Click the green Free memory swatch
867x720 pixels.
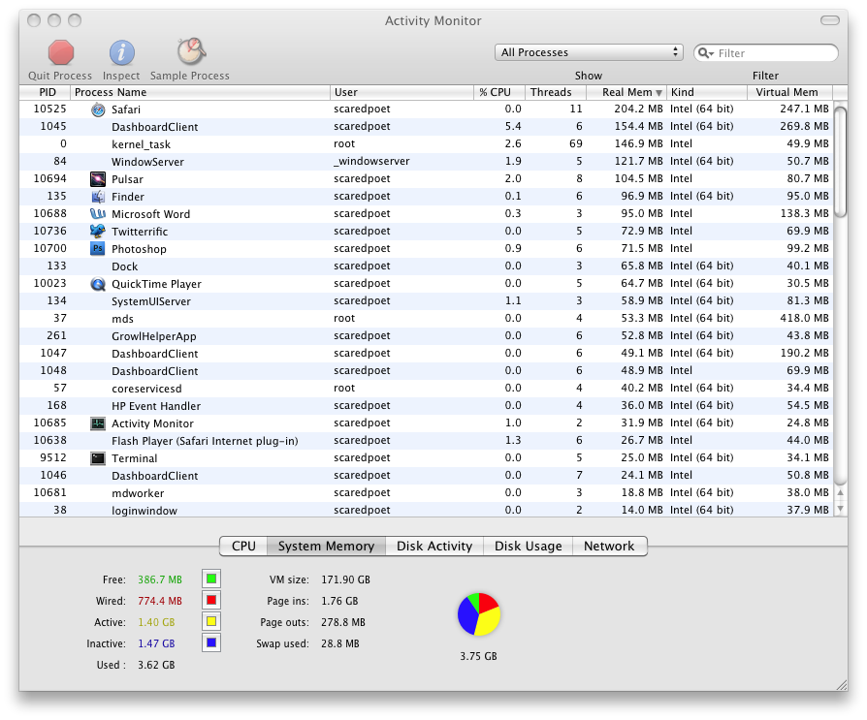tap(211, 579)
